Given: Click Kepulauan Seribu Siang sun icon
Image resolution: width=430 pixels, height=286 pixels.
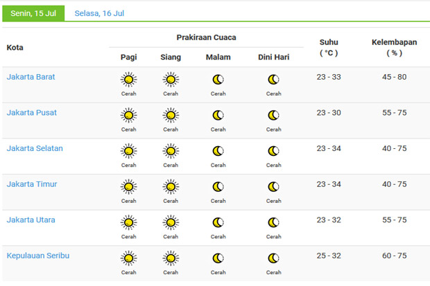Looking at the screenshot, I should 171,258.
